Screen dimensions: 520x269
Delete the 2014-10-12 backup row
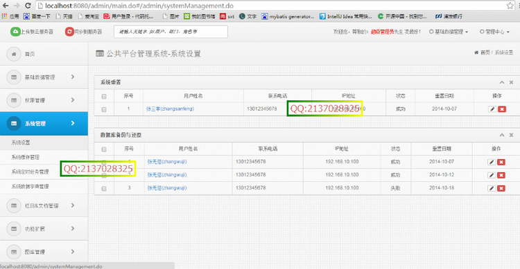(501, 175)
